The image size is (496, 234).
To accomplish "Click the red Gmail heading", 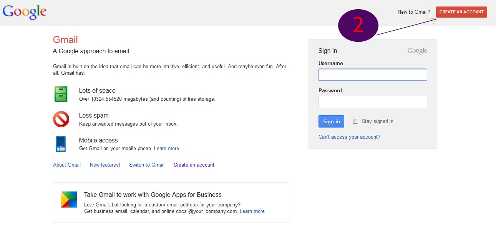I will coord(65,40).
